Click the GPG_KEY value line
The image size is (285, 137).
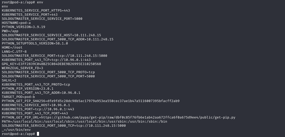[51, 64]
